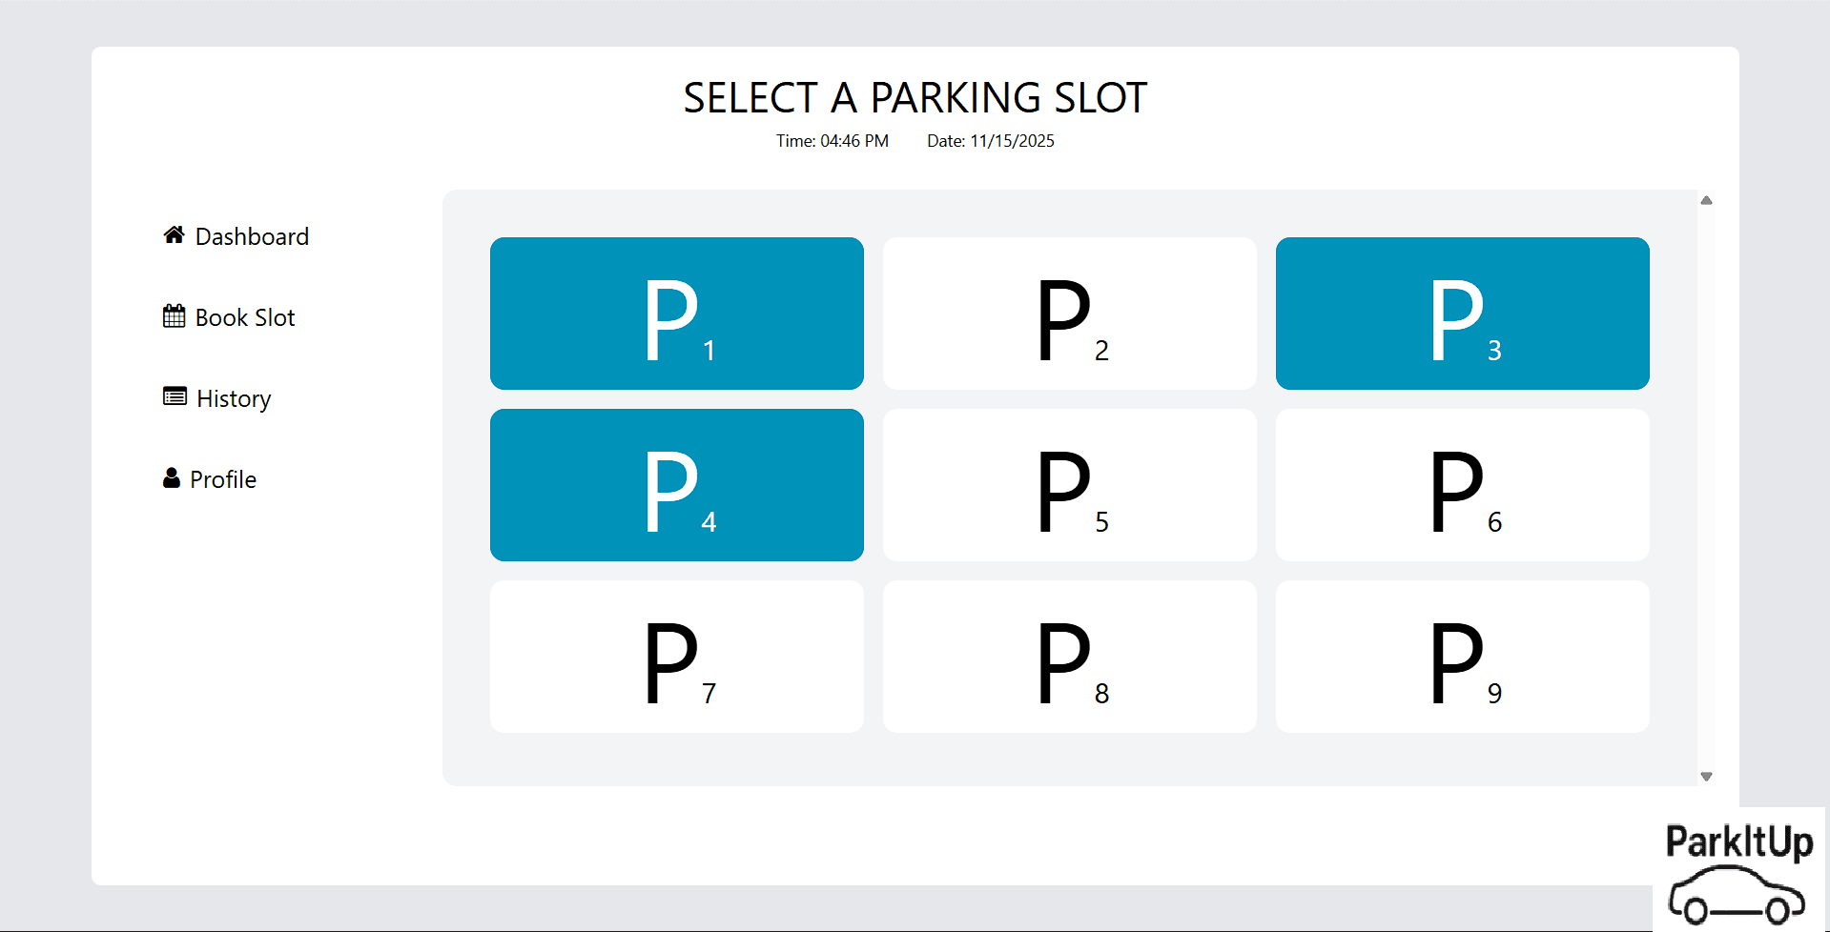Click the home icon beside Dashboard
1830x932 pixels.
[173, 234]
